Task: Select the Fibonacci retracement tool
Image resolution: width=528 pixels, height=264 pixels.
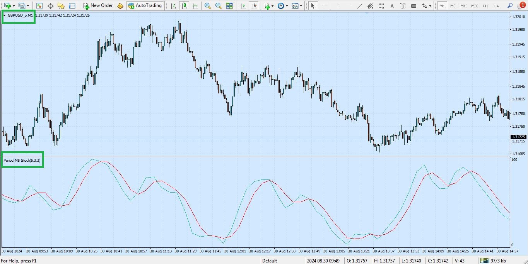Action: (381, 6)
